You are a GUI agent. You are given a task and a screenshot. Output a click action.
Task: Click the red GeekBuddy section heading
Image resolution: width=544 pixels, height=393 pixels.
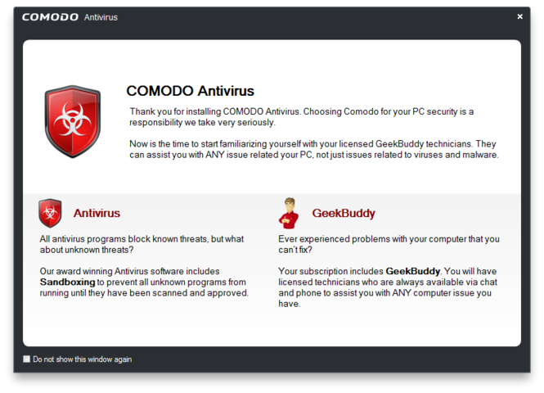[x=344, y=213]
